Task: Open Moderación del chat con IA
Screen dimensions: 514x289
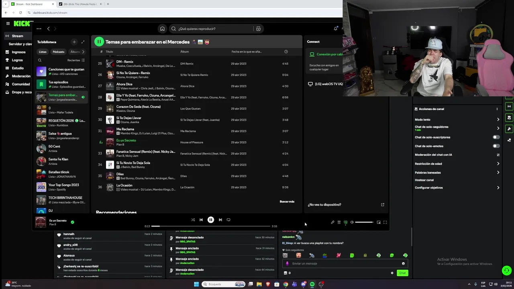Action: click(457, 155)
